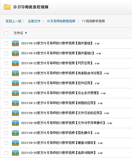Screen dimensions: 132x158
Task: Select the checkbox for 【文件与字符串操作】.rar
Action: coord(6,123)
